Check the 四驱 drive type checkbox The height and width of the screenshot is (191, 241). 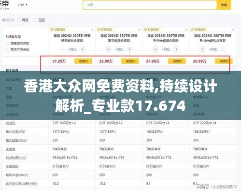pyautogui.click(x=35, y=20)
